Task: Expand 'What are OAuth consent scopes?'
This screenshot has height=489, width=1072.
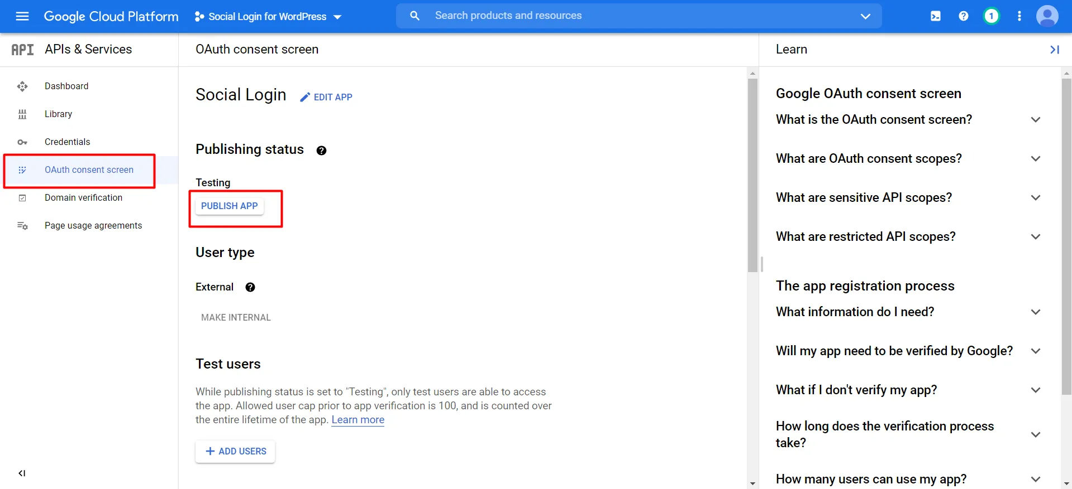Action: click(1036, 159)
